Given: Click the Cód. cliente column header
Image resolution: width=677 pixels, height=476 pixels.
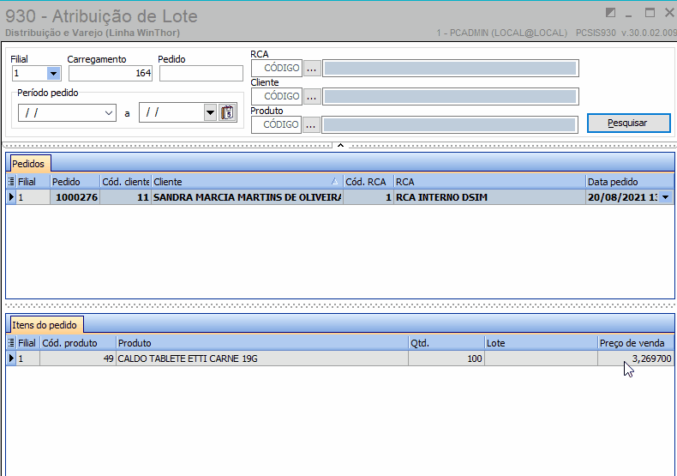Looking at the screenshot, I should (x=126, y=182).
